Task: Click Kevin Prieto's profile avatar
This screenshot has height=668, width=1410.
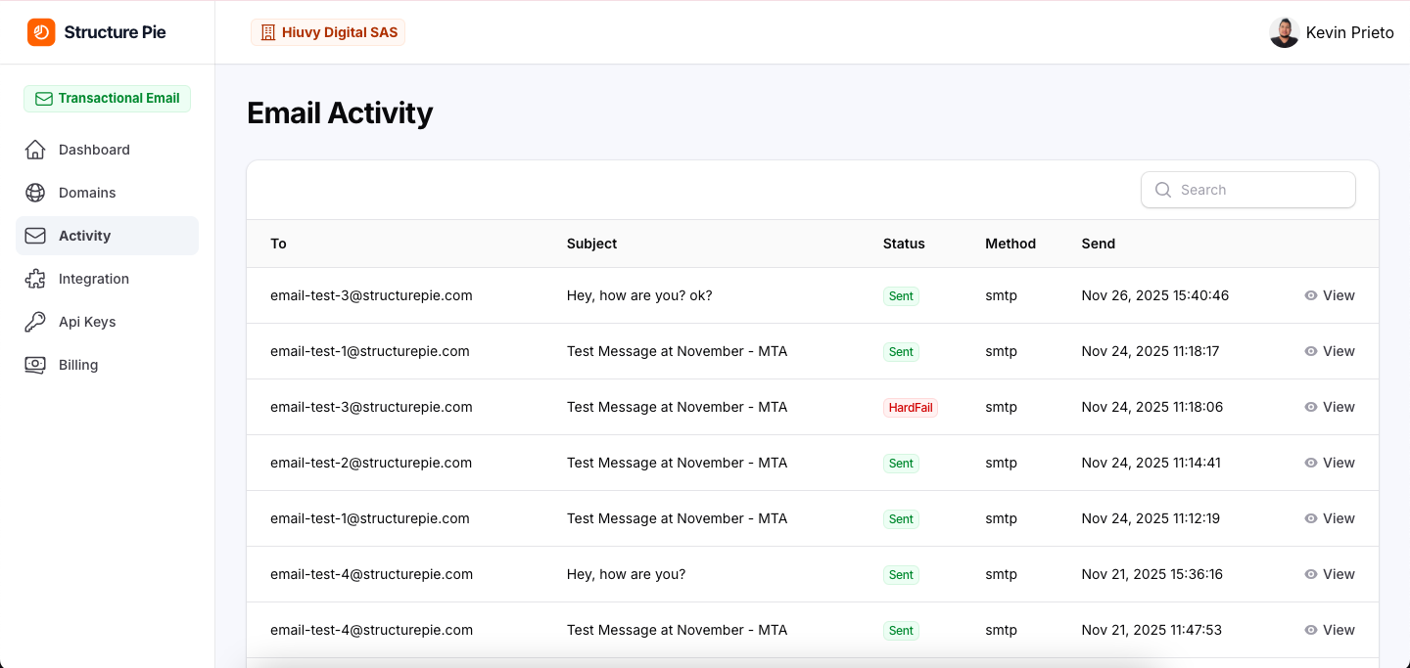Action: point(1284,32)
